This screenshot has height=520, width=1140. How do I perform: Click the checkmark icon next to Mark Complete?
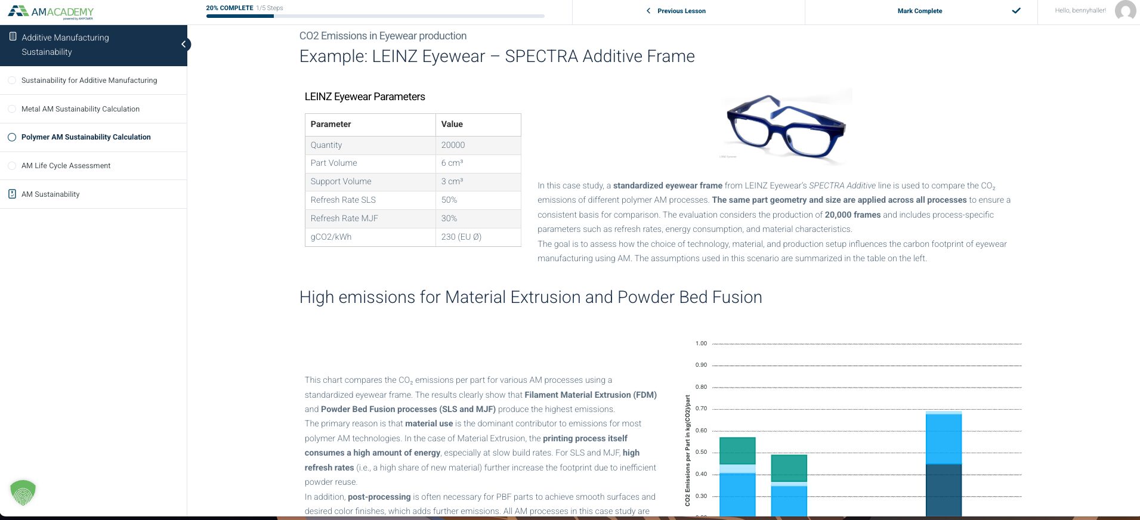(x=1016, y=11)
